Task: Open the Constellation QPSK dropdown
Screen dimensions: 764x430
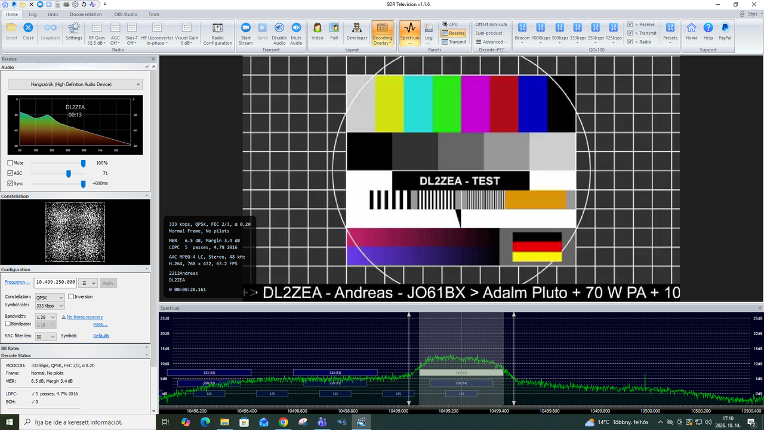Action: [50, 297]
